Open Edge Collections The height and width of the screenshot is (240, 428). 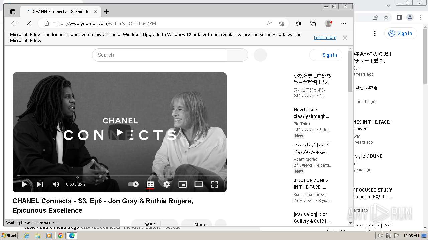click(313, 23)
